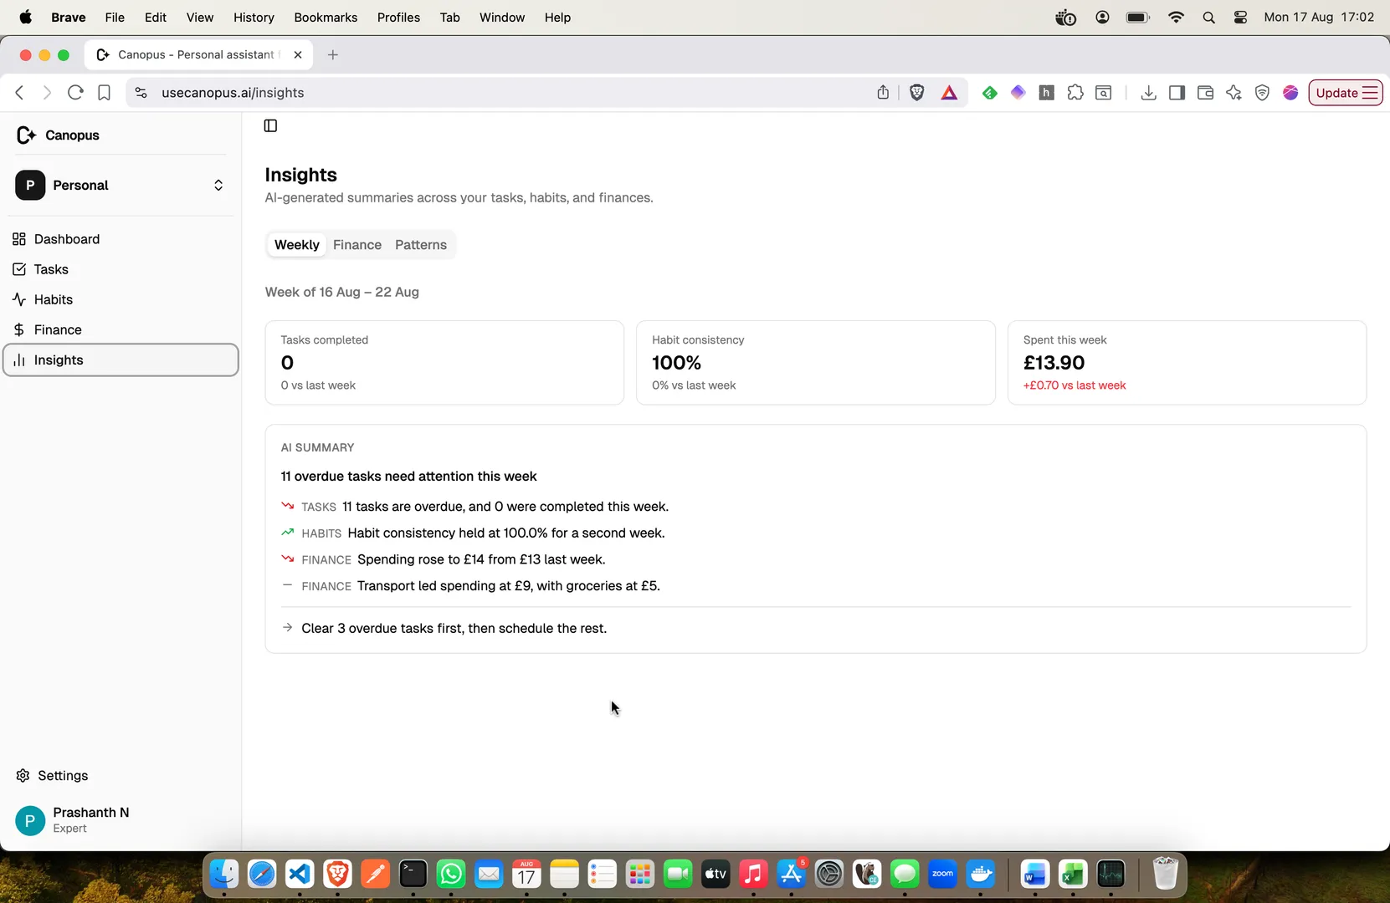The width and height of the screenshot is (1390, 903).
Task: Open macOS Control Center in the menu bar
Action: point(1240,18)
